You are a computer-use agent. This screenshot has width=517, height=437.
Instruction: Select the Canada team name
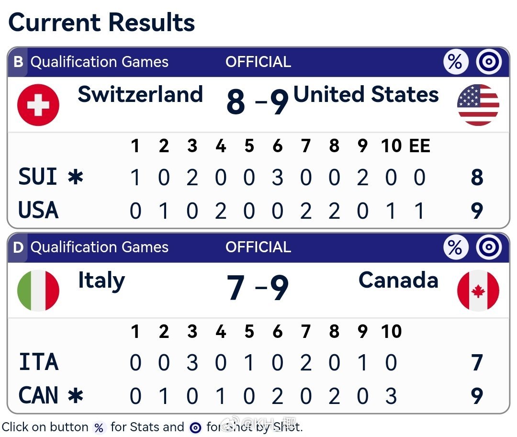(x=398, y=280)
